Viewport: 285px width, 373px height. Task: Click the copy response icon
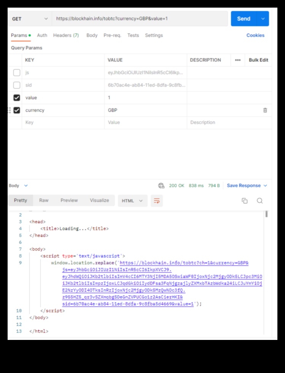(245, 201)
